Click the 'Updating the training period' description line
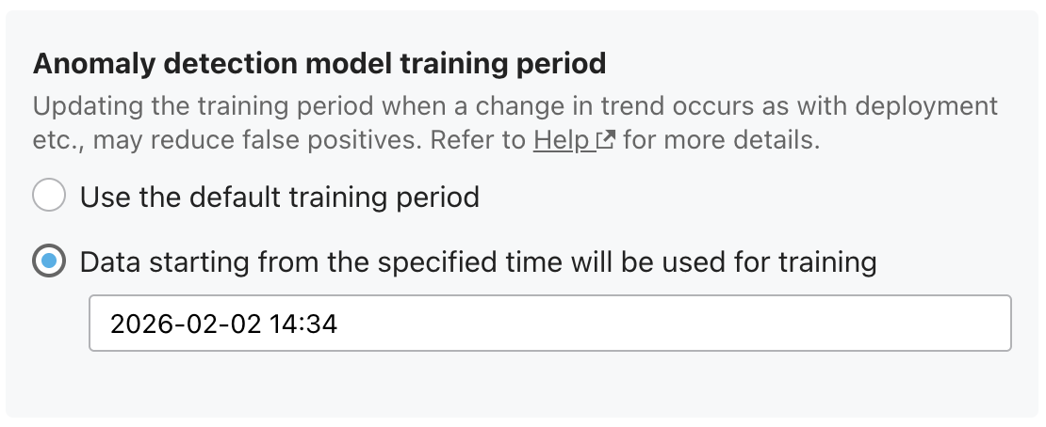The width and height of the screenshot is (1046, 427). pos(515,106)
